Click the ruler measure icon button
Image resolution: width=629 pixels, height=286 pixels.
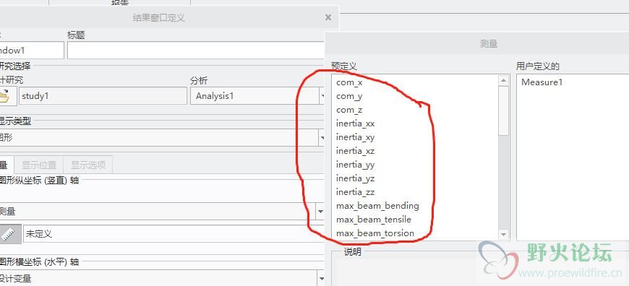9,234
